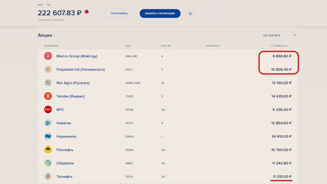Image resolution: width=327 pixels, height=184 pixels.
Task: Click the Норникель logo icon
Action: click(x=48, y=136)
